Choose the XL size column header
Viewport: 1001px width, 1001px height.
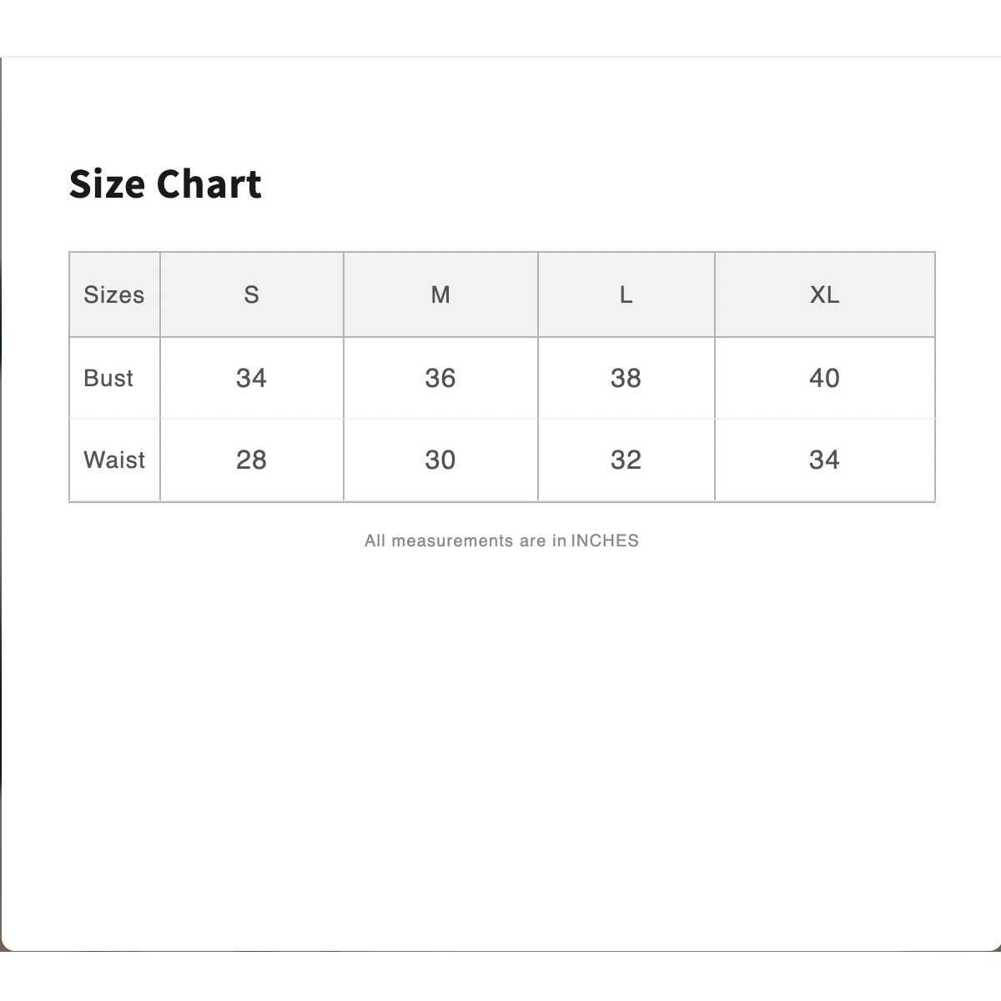click(824, 294)
